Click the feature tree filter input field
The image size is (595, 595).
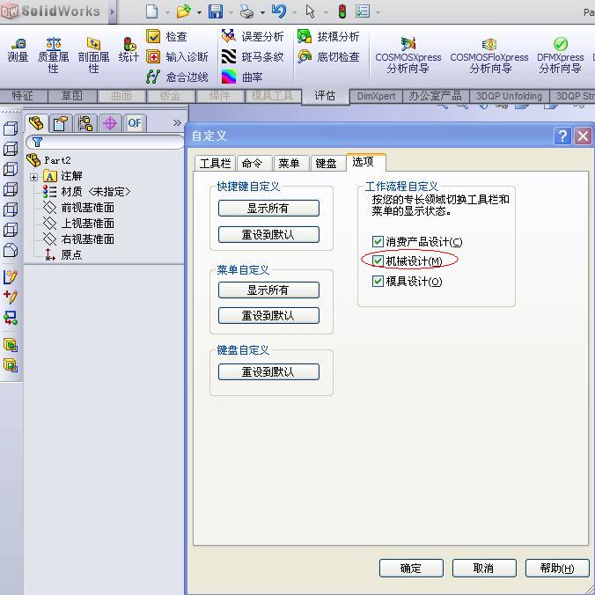105,143
